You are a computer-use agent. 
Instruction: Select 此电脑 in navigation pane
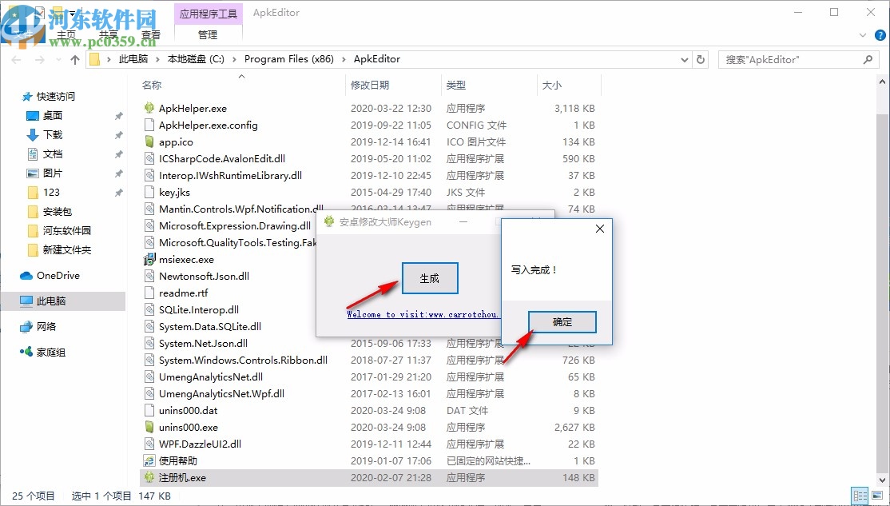click(x=51, y=301)
